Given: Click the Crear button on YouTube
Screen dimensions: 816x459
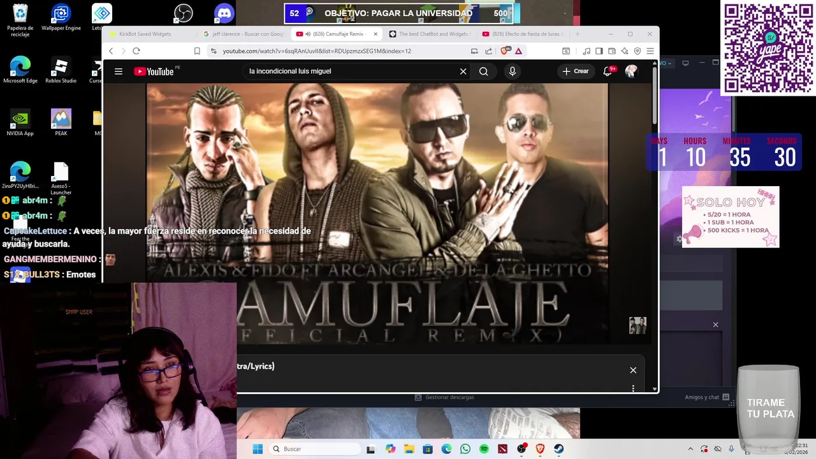Looking at the screenshot, I should 575,71.
